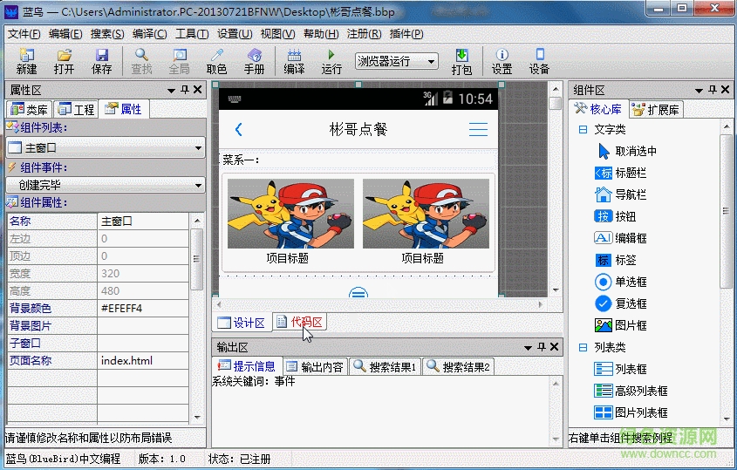Select the 取色 color picker tool
The image size is (737, 470).
[x=216, y=61]
